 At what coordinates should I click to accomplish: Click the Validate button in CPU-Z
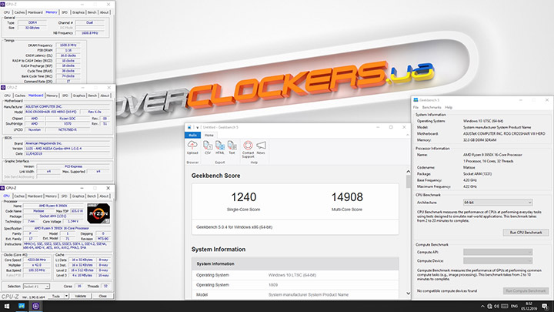click(80, 296)
